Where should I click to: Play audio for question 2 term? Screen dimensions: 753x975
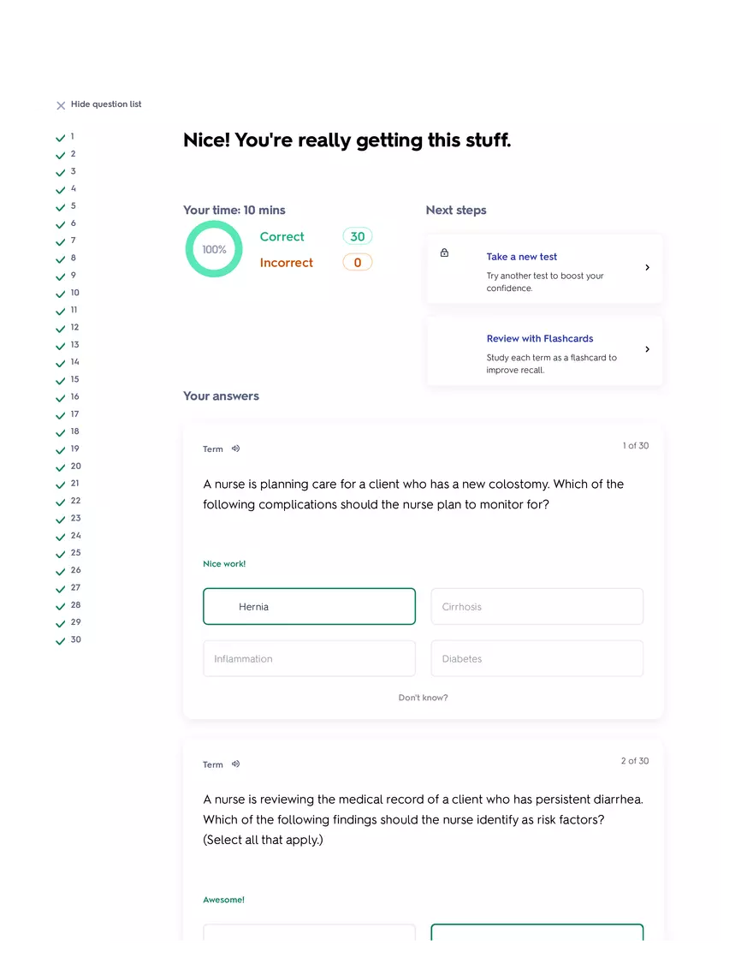[235, 764]
